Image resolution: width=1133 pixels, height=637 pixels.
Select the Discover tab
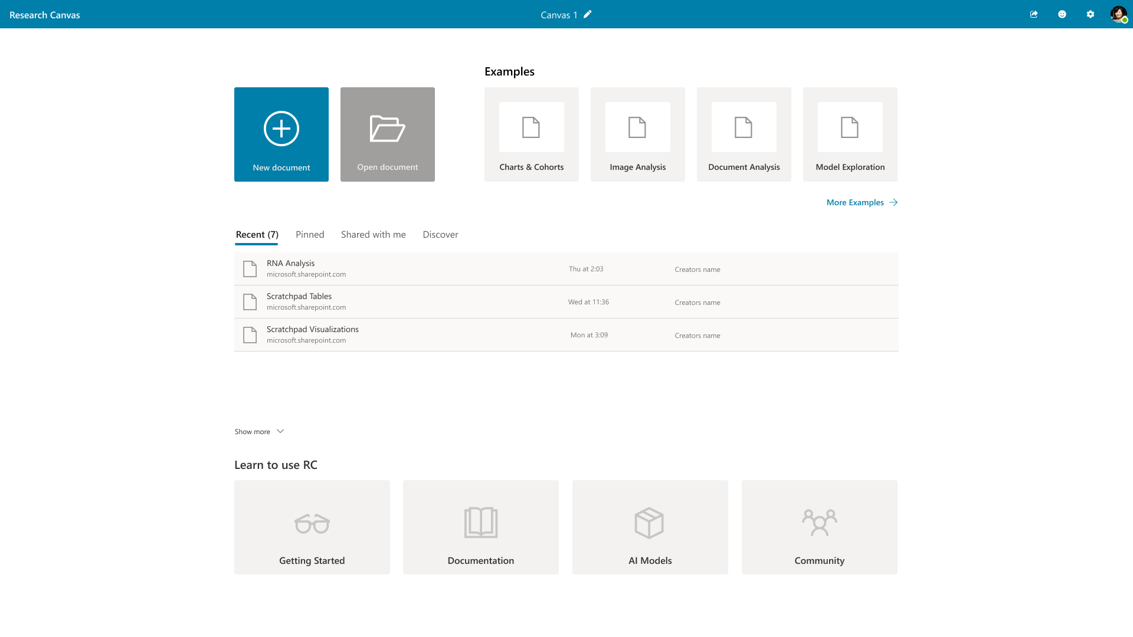coord(440,235)
